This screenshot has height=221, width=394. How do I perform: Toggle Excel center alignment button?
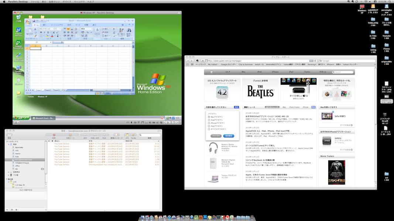(68, 32)
